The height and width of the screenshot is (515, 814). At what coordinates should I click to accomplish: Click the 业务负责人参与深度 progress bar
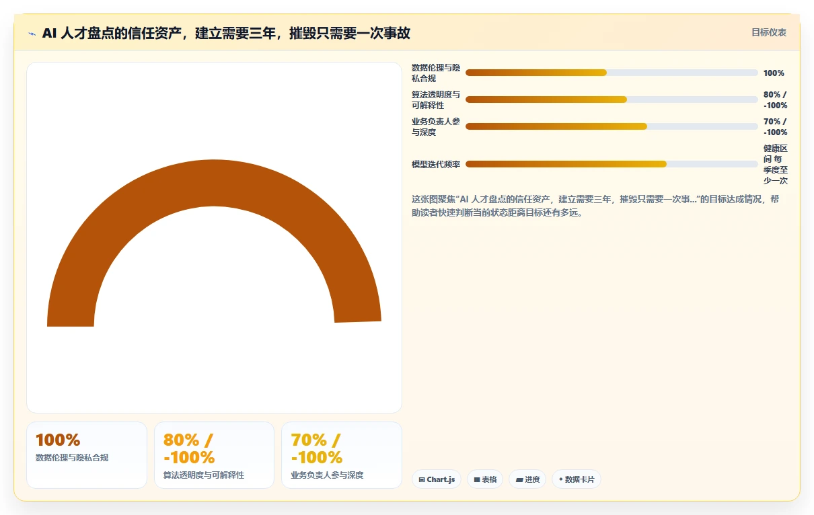(612, 126)
